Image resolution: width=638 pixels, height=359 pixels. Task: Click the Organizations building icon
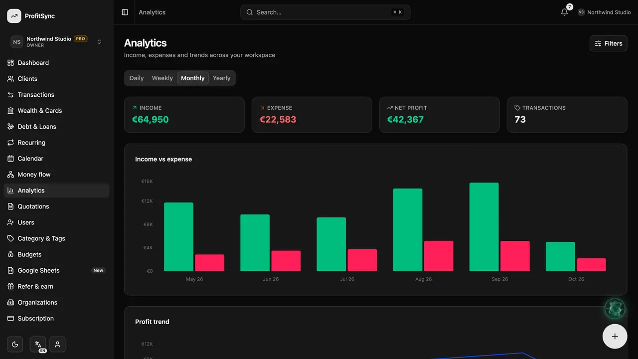click(x=10, y=302)
